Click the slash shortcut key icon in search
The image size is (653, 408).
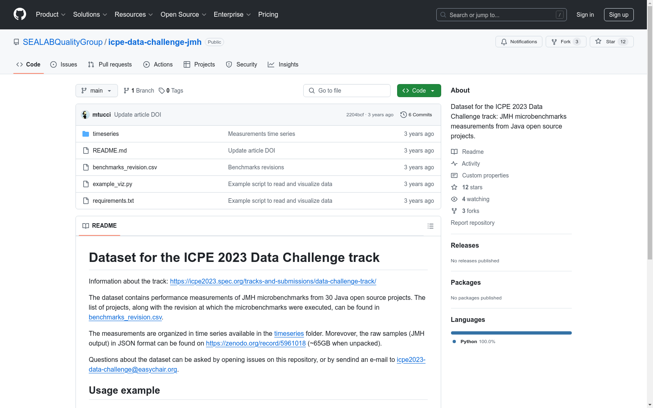click(560, 15)
